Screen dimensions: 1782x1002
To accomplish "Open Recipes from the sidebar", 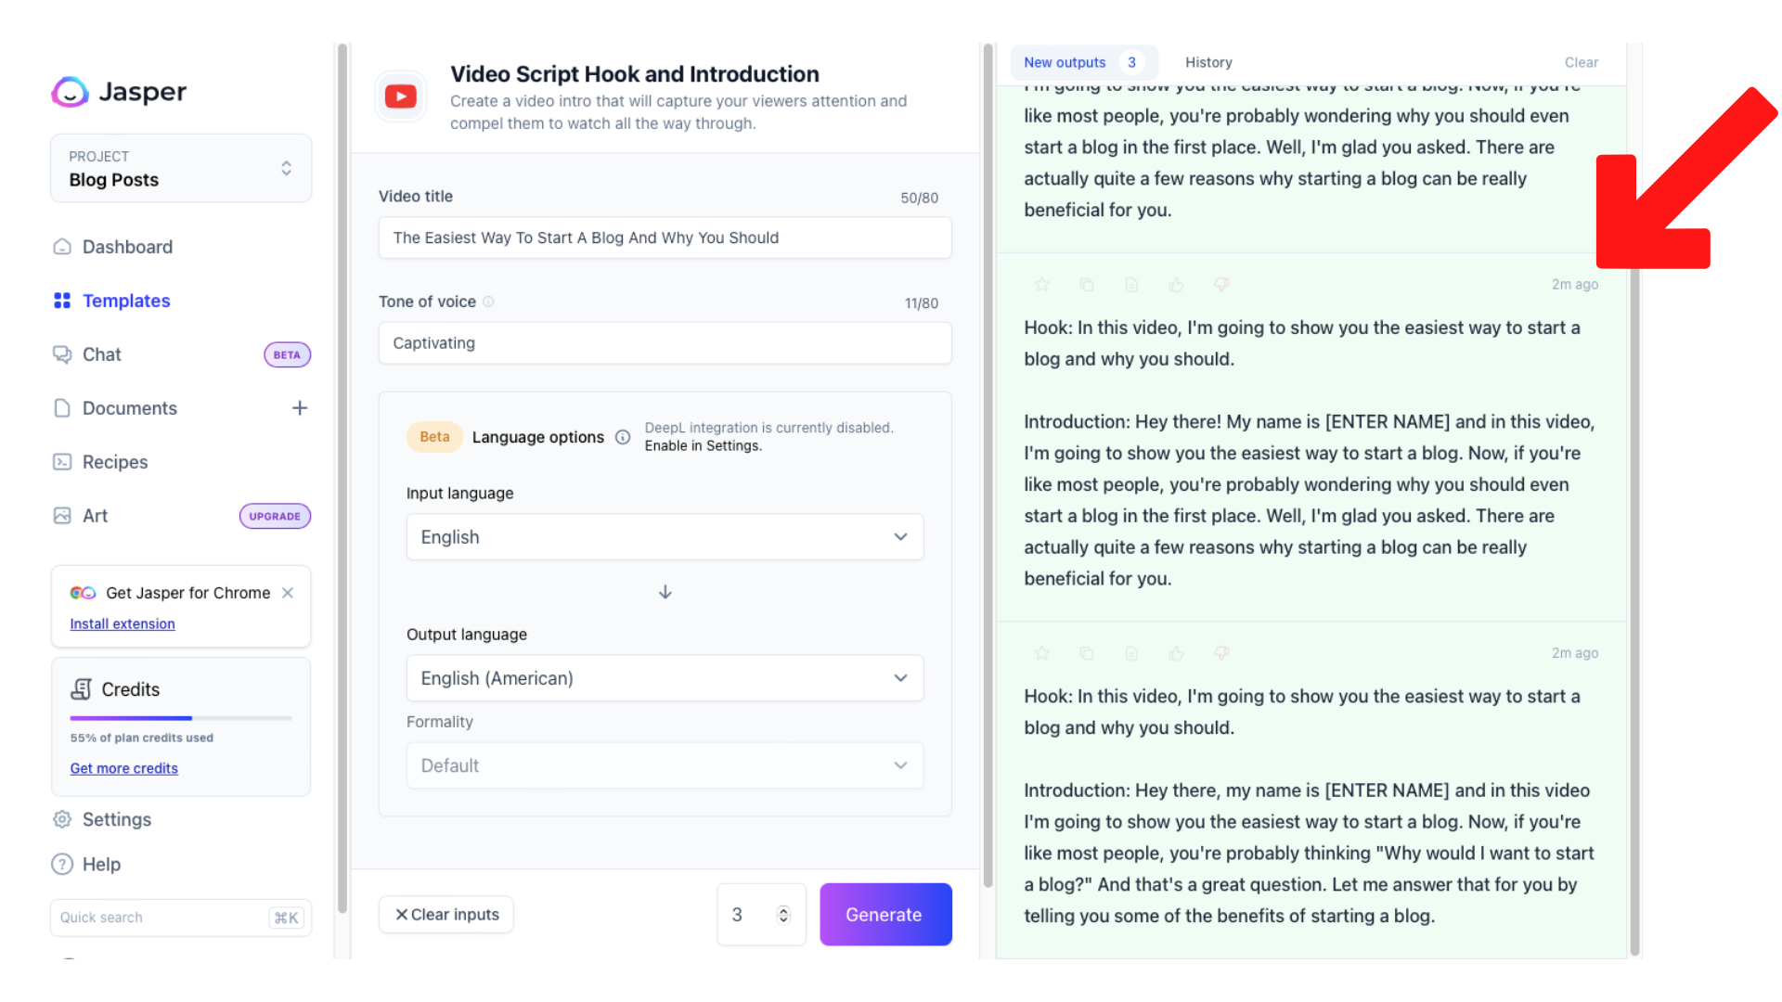I will tap(115, 461).
